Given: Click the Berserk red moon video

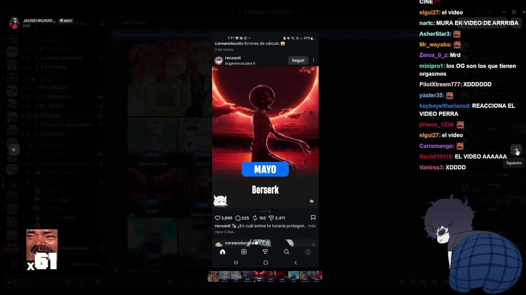Looking at the screenshot, I should (x=265, y=137).
